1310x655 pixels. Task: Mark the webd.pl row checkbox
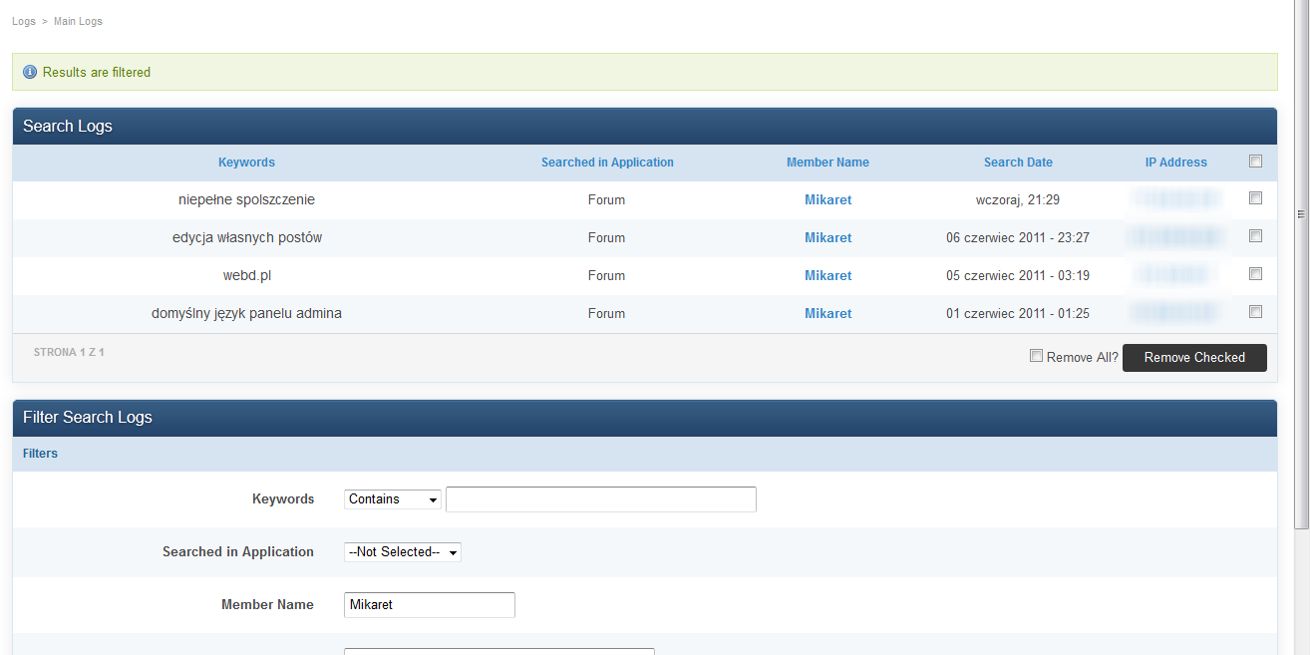(x=1255, y=274)
